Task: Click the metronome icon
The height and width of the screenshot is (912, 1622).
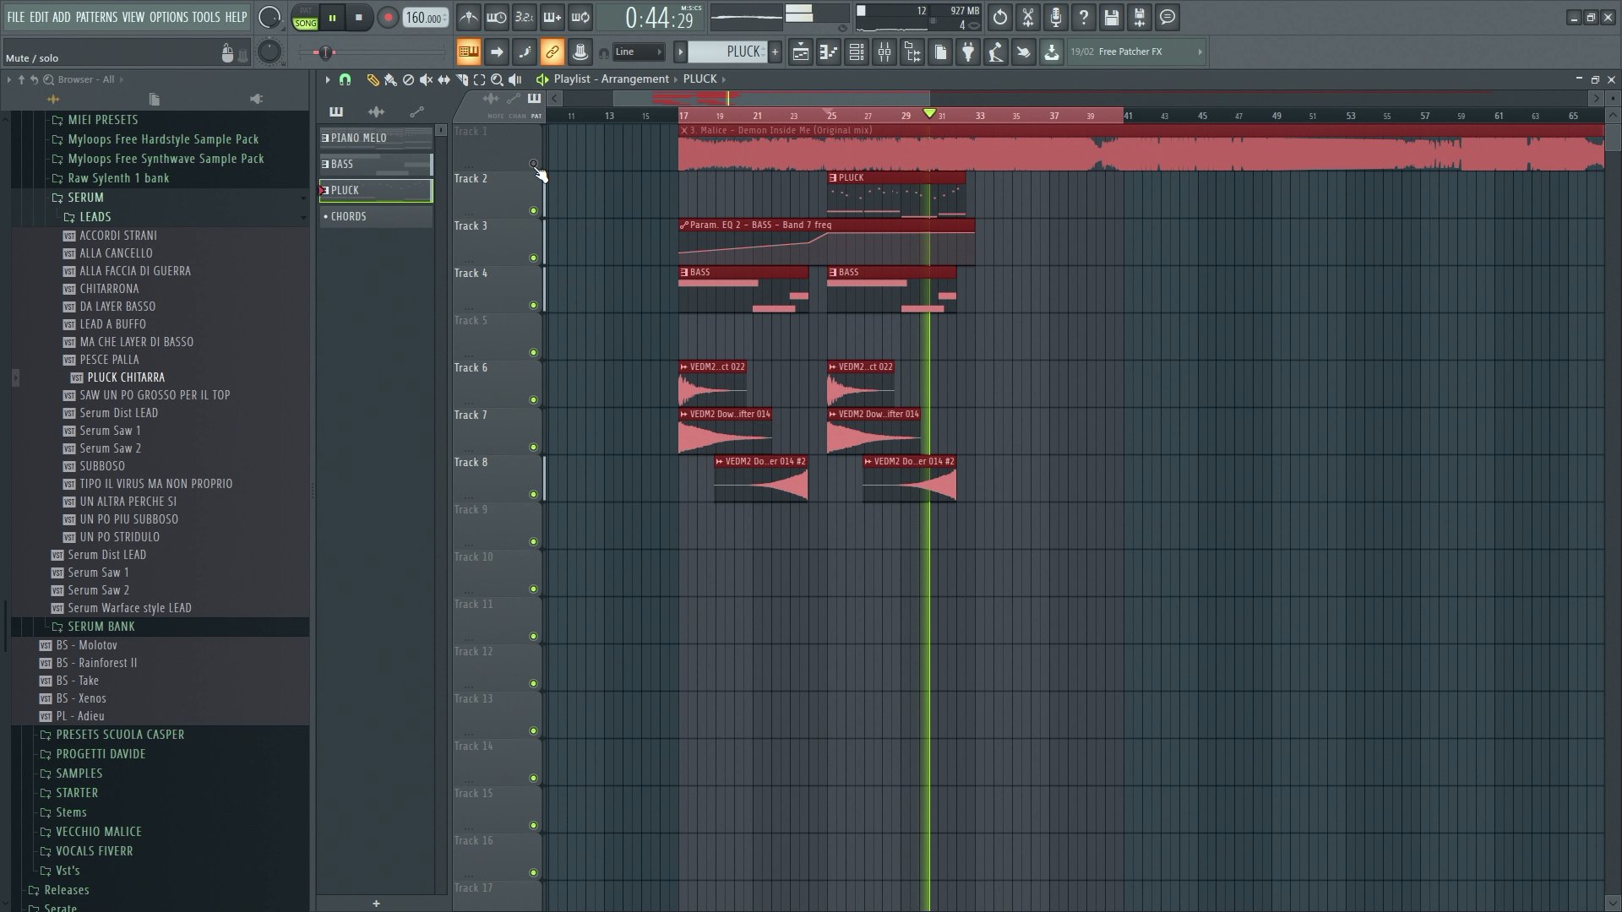Action: [468, 17]
